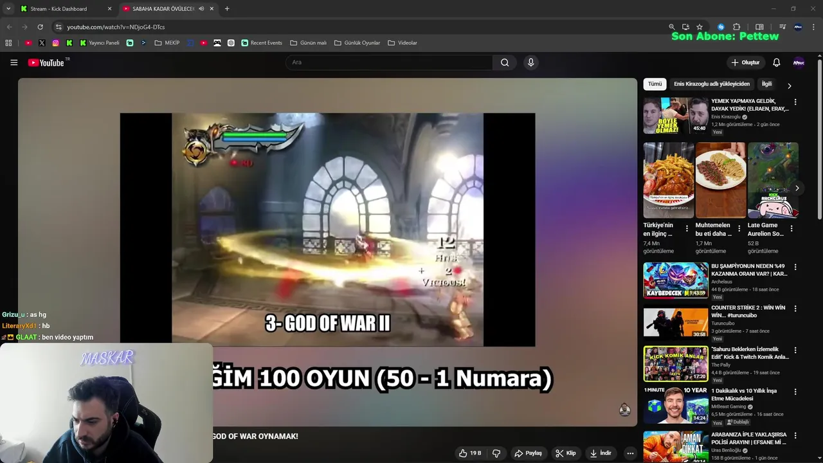Click Paylaş share button
Screen dimensions: 823x463
528,453
